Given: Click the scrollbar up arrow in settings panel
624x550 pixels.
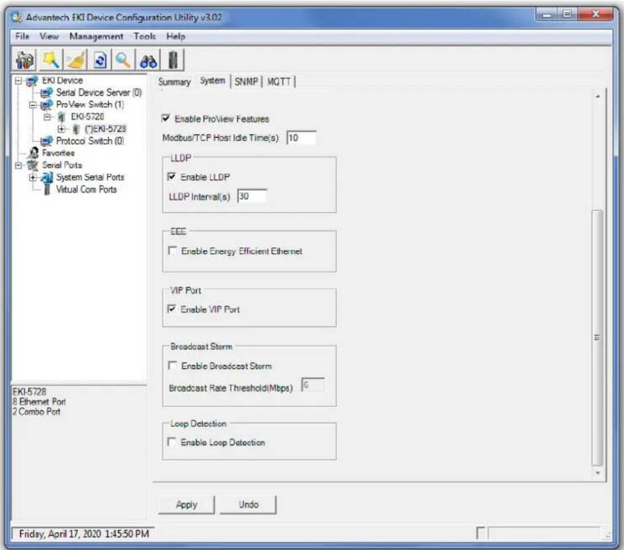Looking at the screenshot, I should pyautogui.click(x=598, y=97).
